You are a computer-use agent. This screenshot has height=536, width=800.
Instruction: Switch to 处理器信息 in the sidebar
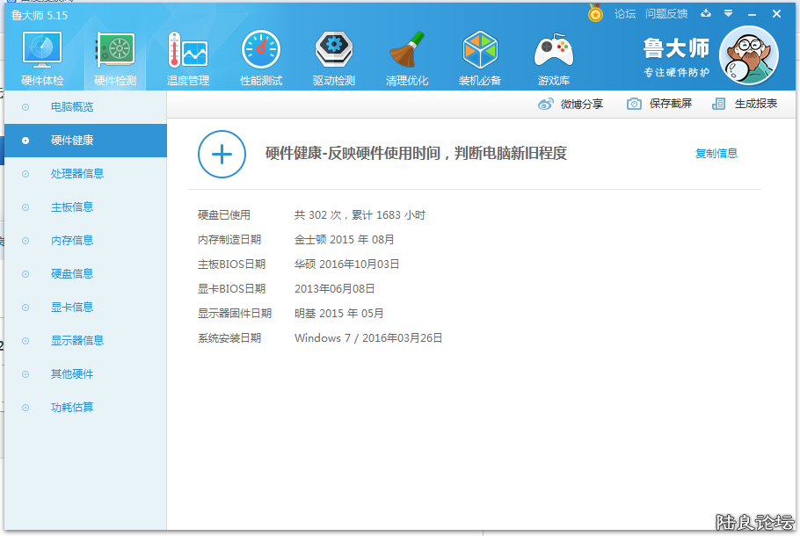tap(77, 174)
